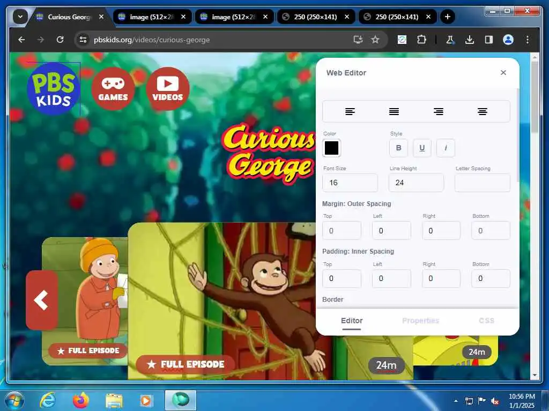
Task: Select center text alignment icon
Action: coord(483,111)
